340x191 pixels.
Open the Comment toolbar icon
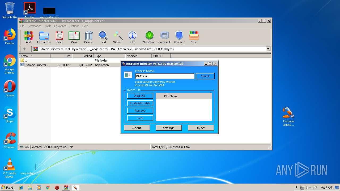click(164, 37)
